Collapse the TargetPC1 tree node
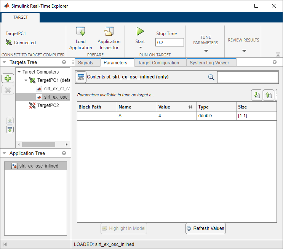 [x=26, y=80]
